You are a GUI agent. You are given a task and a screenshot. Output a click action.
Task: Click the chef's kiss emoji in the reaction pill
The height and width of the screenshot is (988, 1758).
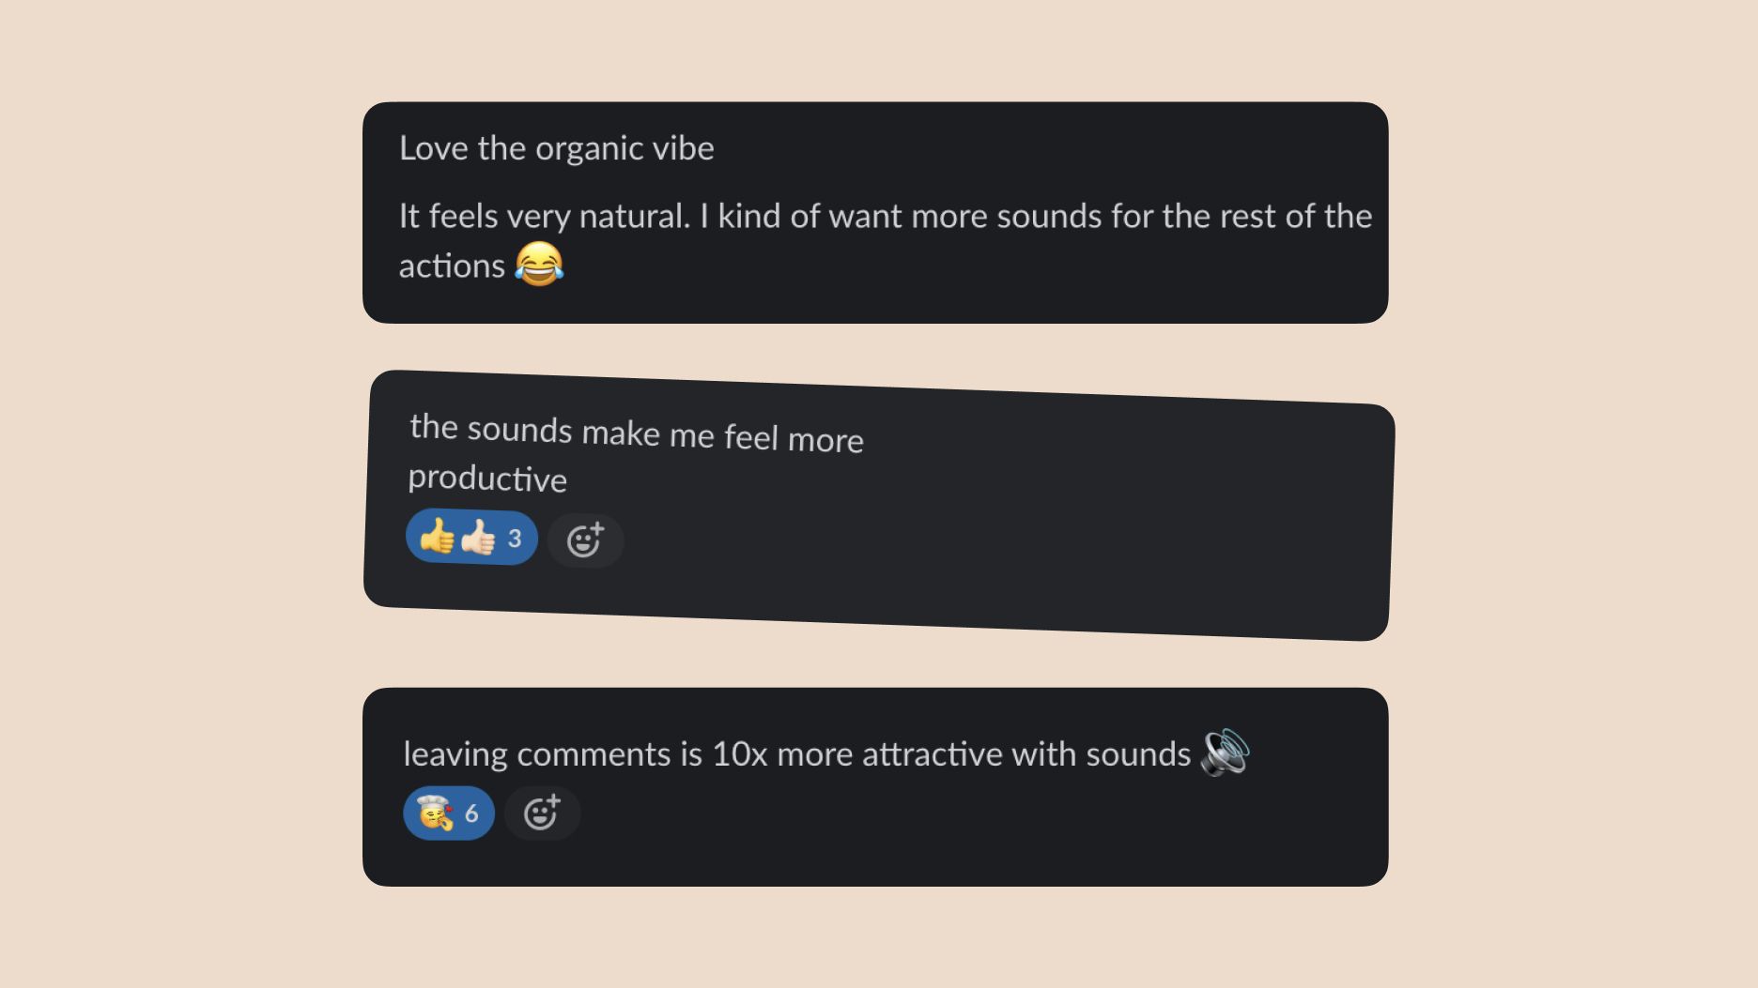coord(435,813)
